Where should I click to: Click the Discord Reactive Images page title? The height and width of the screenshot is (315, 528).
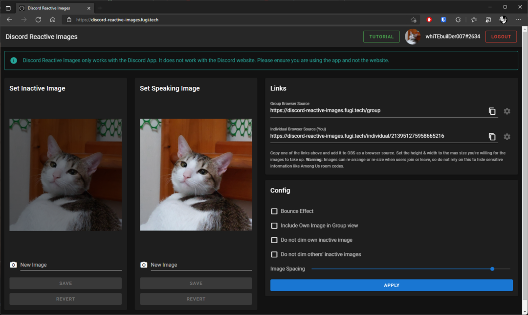point(42,37)
